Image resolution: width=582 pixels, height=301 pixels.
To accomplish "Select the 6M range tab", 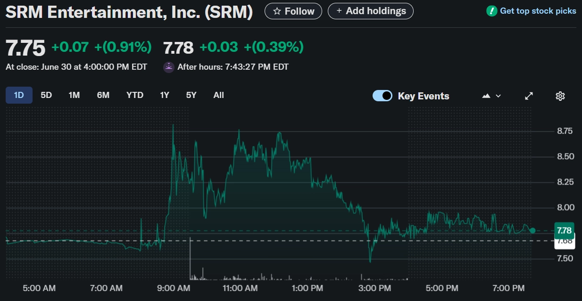I will coord(103,95).
